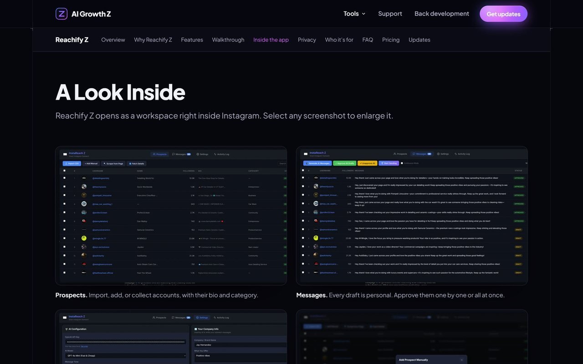583x364 pixels.
Task: Click the Reachify Z brand name
Action: pyautogui.click(x=72, y=40)
